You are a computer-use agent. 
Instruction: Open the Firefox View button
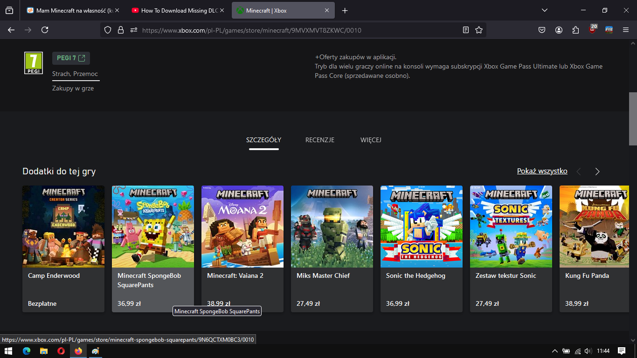(9, 10)
